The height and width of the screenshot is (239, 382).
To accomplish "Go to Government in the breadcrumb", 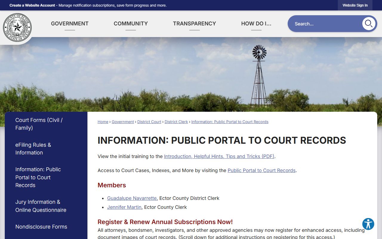I will click(x=123, y=122).
